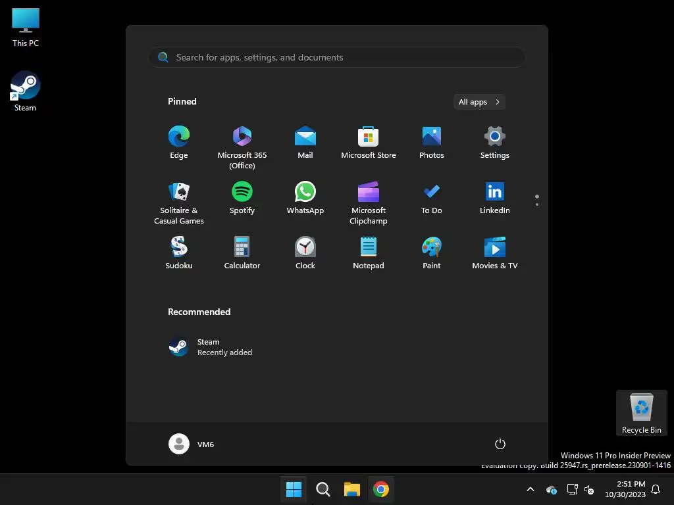Open the VM6 user account menu
This screenshot has width=674, height=505.
pos(192,444)
